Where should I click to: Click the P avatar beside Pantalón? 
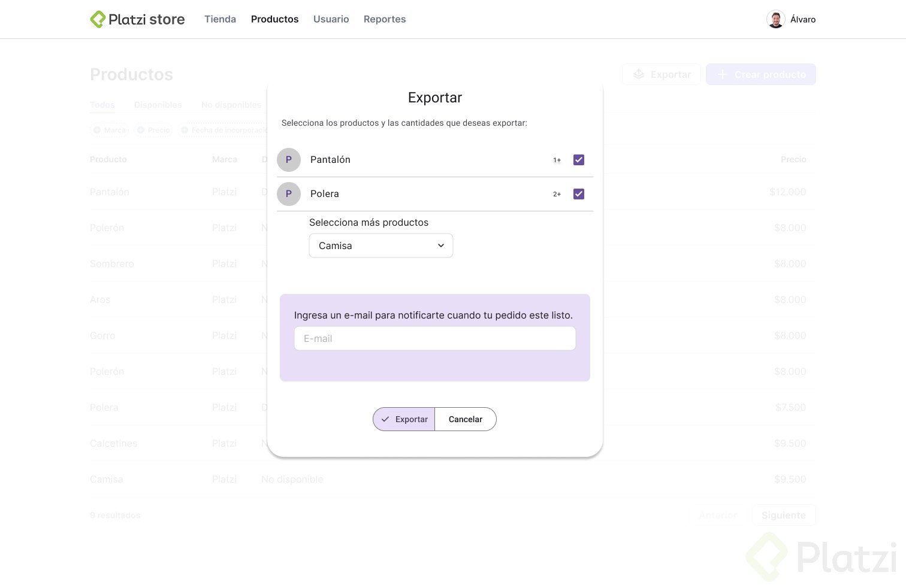289,160
